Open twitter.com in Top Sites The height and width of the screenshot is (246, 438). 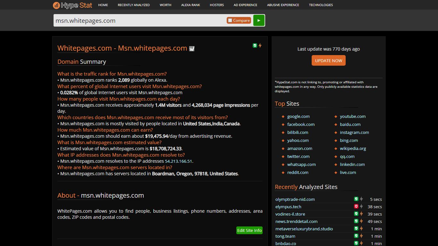click(299, 156)
